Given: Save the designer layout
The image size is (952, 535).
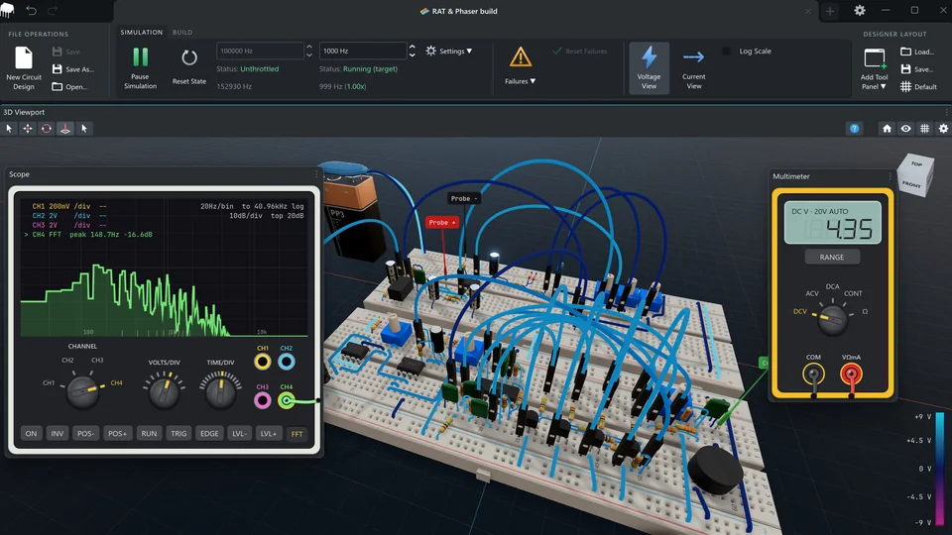Looking at the screenshot, I should point(916,69).
